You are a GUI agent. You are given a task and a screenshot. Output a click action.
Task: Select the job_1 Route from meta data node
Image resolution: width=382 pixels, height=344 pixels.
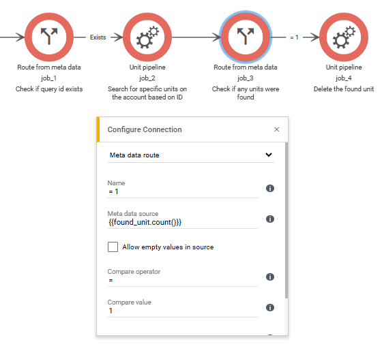49,37
